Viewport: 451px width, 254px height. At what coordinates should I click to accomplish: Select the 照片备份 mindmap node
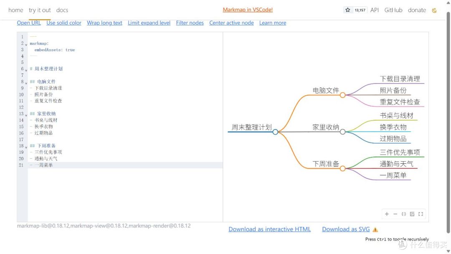(393, 90)
